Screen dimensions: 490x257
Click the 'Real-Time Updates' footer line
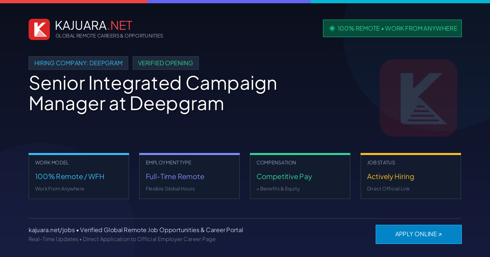click(122, 239)
